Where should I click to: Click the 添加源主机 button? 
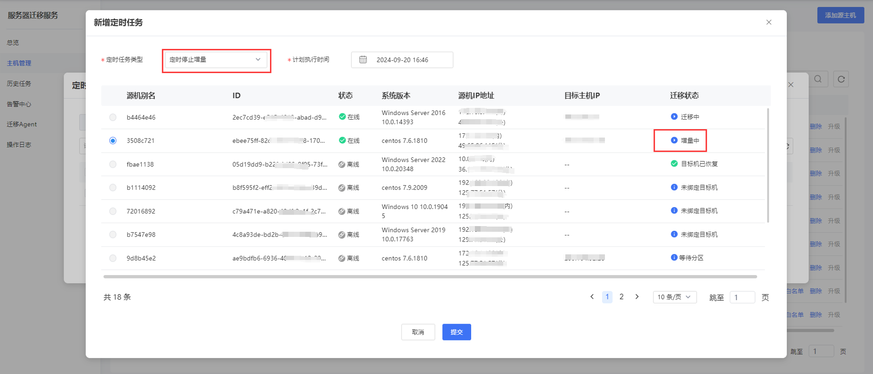840,15
